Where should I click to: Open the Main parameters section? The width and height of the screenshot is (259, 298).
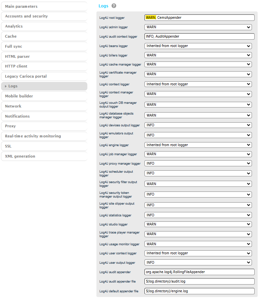(44, 6)
